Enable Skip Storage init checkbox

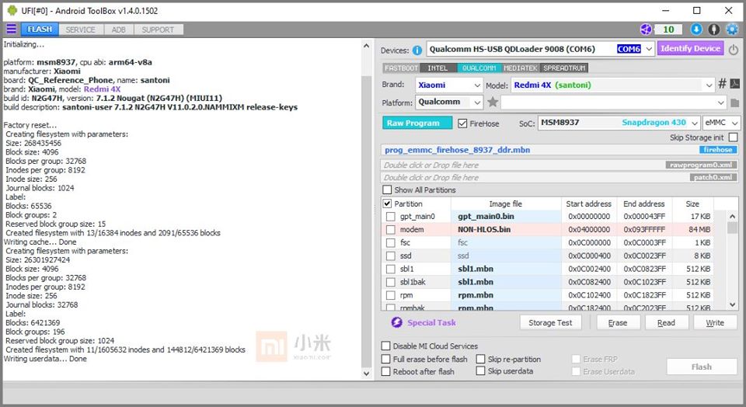(x=733, y=137)
